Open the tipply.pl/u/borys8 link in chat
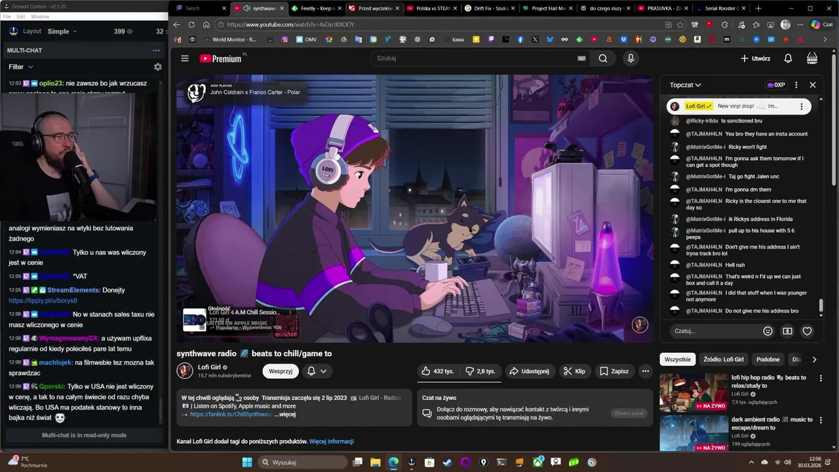This screenshot has width=839, height=472. (43, 301)
